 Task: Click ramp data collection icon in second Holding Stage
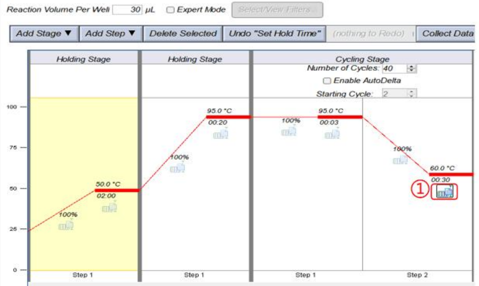178,168
